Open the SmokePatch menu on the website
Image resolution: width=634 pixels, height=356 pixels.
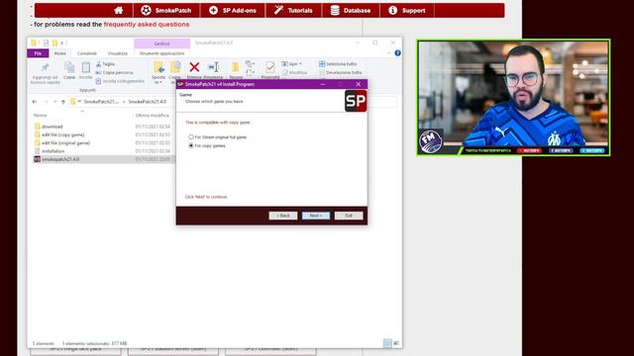pos(166,11)
